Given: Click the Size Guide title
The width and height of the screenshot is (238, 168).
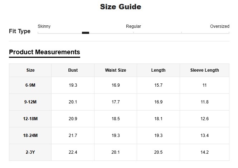Looking at the screenshot, I should (x=120, y=7).
